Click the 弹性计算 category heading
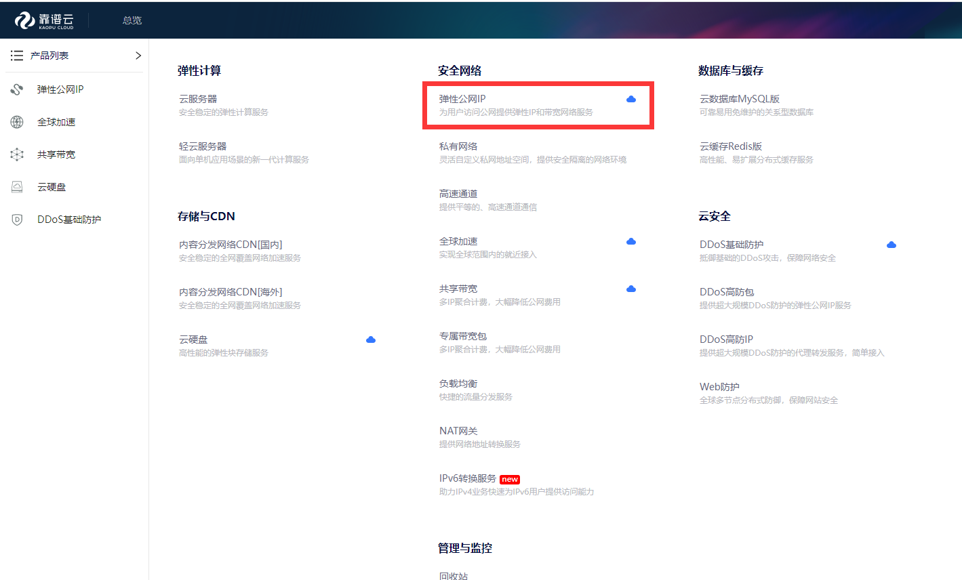This screenshot has width=962, height=580. click(199, 70)
